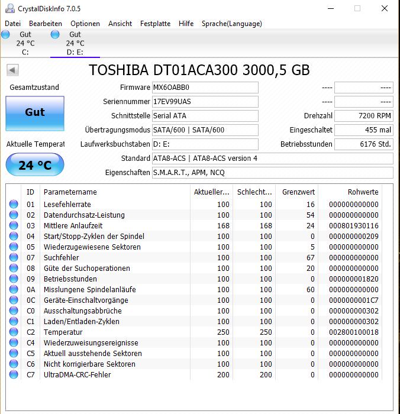Click the Standard field ATA8-ACS version 4

click(x=273, y=159)
